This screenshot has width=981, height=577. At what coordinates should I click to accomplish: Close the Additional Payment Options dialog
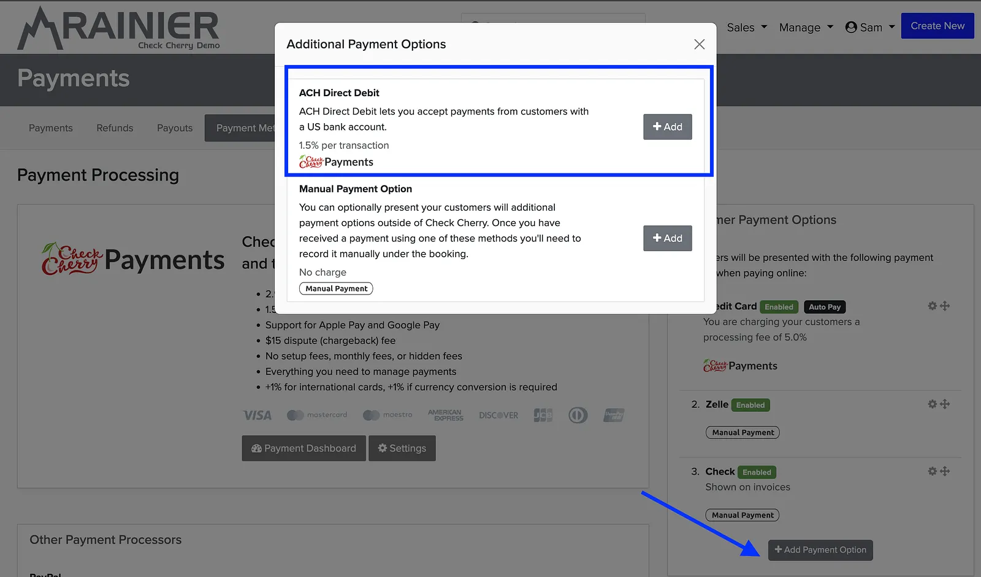(699, 44)
